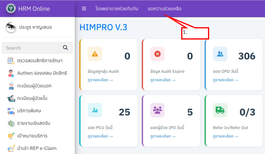Click ดูรายละเอียด link under Refer In/Refer Out
The width and height of the screenshot is (265, 154).
225,136
